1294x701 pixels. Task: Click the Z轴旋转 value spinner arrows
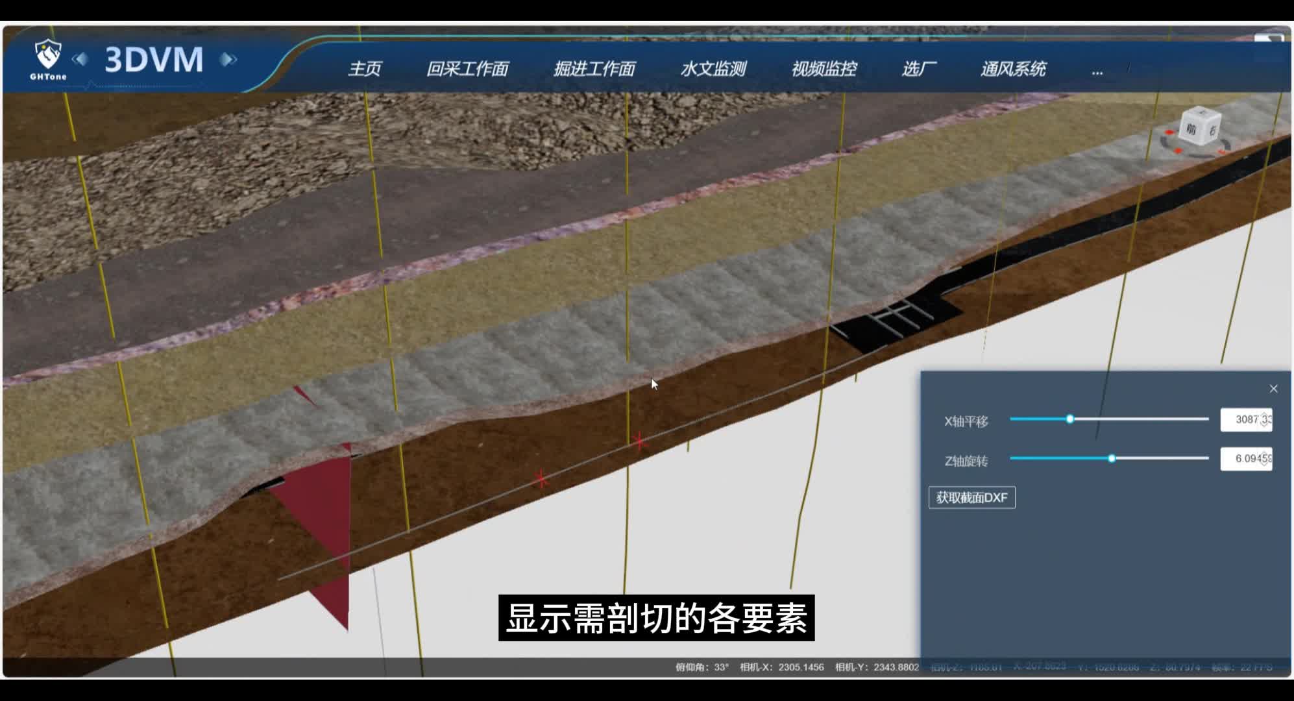coord(1265,459)
